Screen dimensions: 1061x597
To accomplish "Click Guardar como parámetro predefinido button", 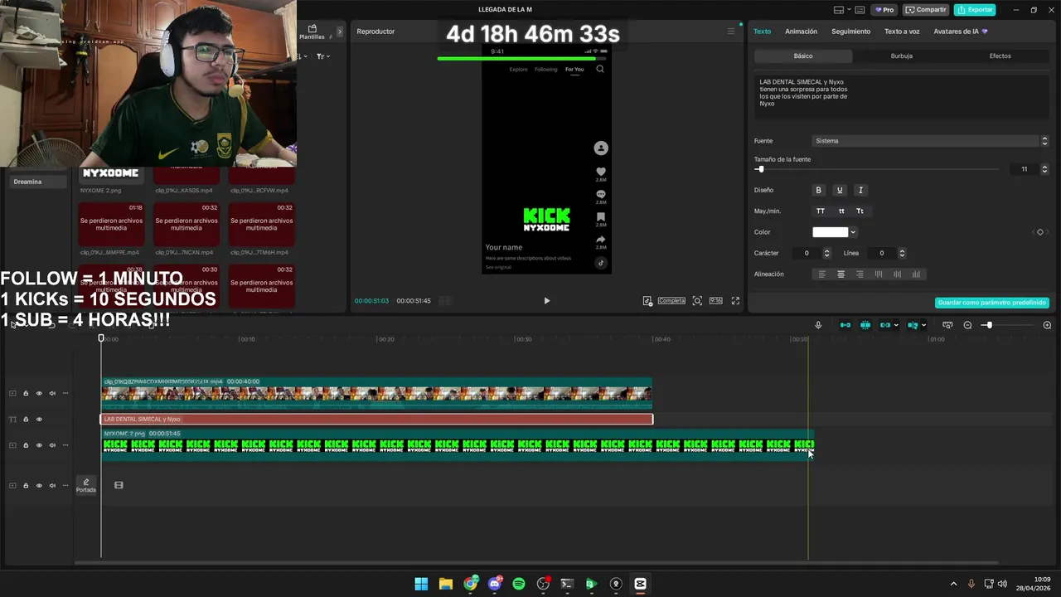I will (x=991, y=303).
